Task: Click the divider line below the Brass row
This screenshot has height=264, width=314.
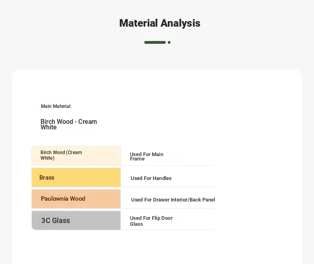Action: [167, 187]
